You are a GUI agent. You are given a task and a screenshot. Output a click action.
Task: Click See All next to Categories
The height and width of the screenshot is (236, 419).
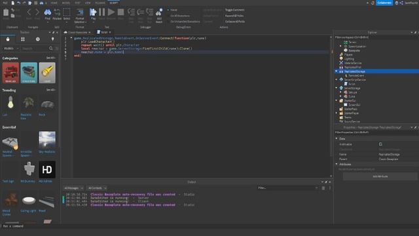[50, 58]
